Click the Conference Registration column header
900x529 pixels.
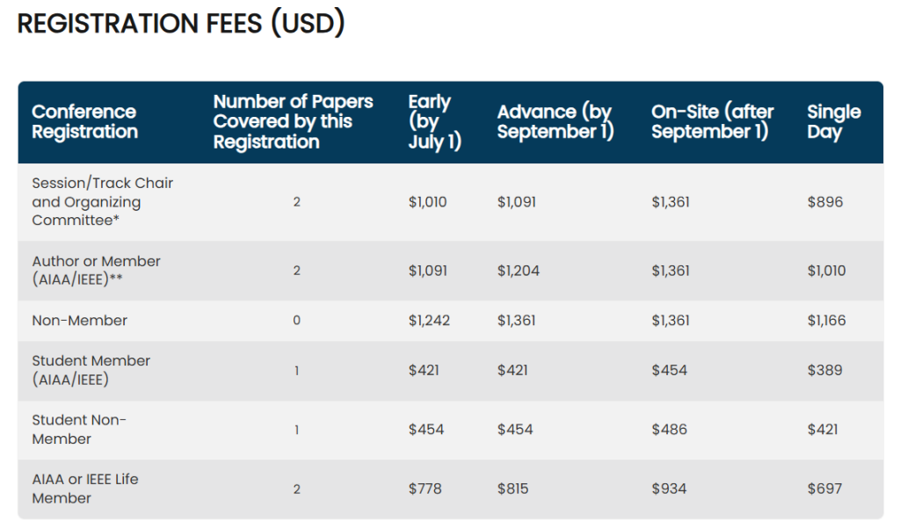84,122
